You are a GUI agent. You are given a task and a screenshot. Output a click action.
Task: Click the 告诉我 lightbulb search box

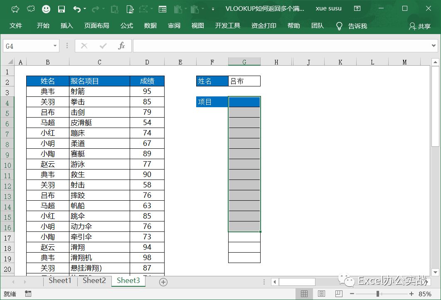352,26
